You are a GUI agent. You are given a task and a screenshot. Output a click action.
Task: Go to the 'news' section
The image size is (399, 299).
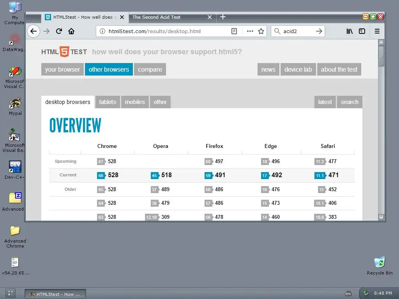(268, 69)
